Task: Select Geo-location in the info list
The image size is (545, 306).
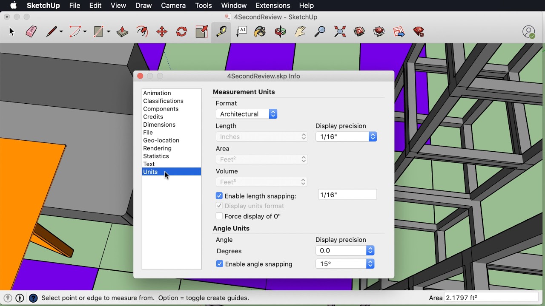Action: [171, 140]
